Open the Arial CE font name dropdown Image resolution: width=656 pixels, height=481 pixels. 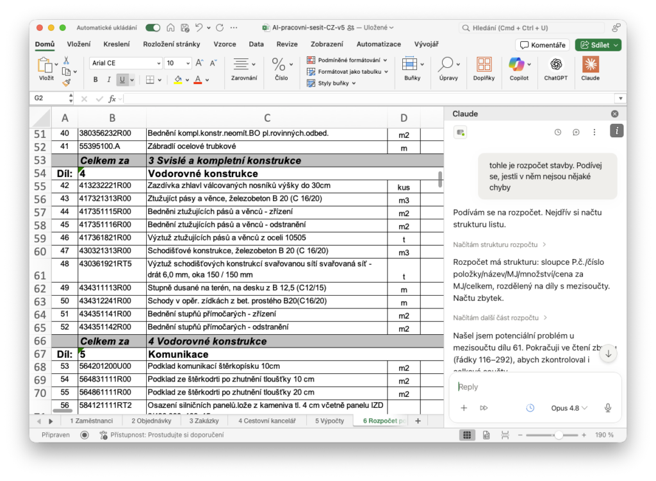coord(159,63)
